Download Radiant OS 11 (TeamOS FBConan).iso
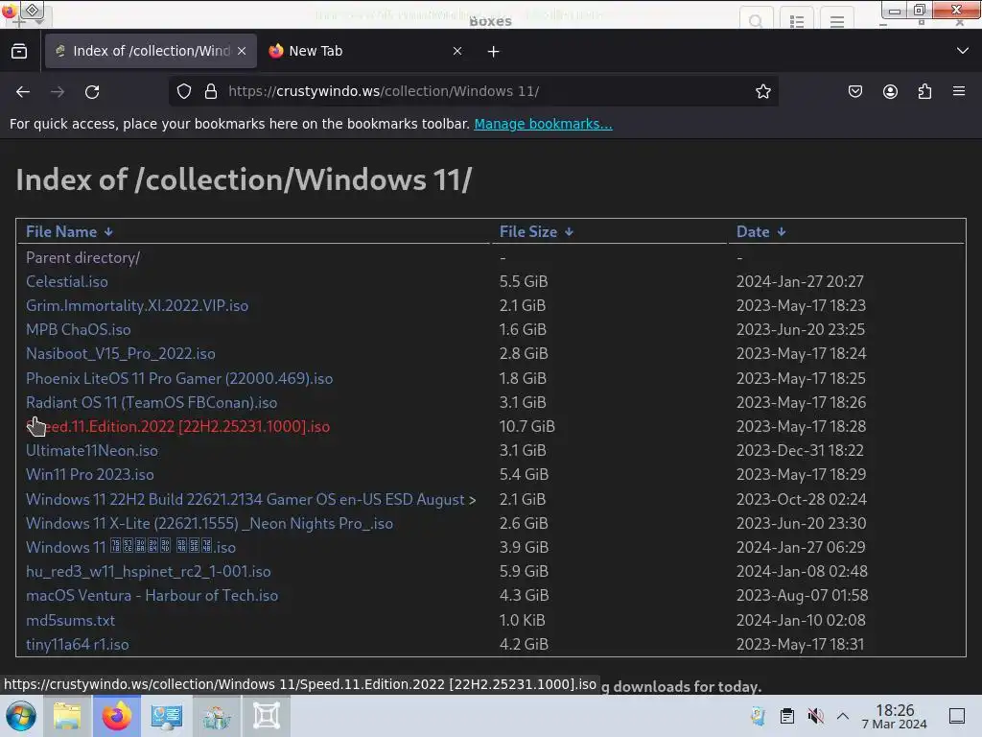982x737 pixels. [x=151, y=402]
